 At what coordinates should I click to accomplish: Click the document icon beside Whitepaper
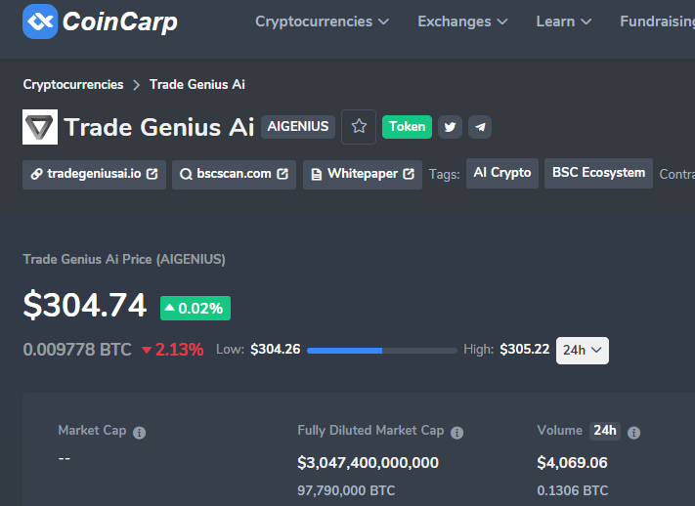point(316,174)
